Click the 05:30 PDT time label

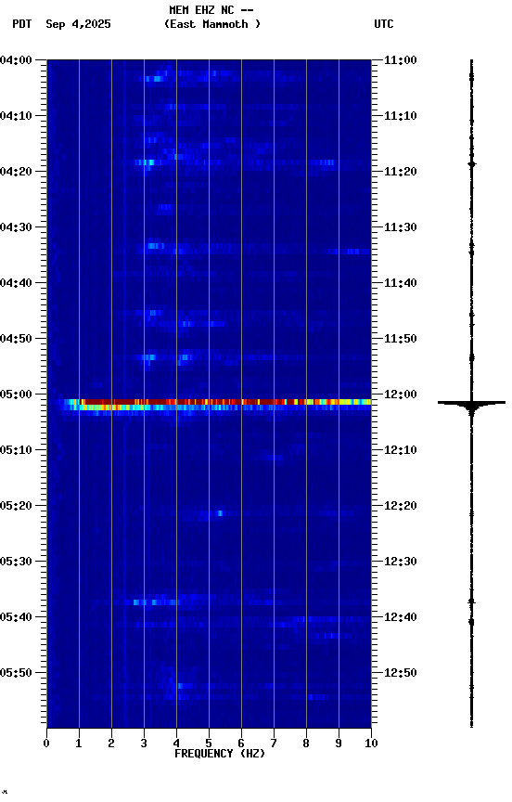point(16,562)
